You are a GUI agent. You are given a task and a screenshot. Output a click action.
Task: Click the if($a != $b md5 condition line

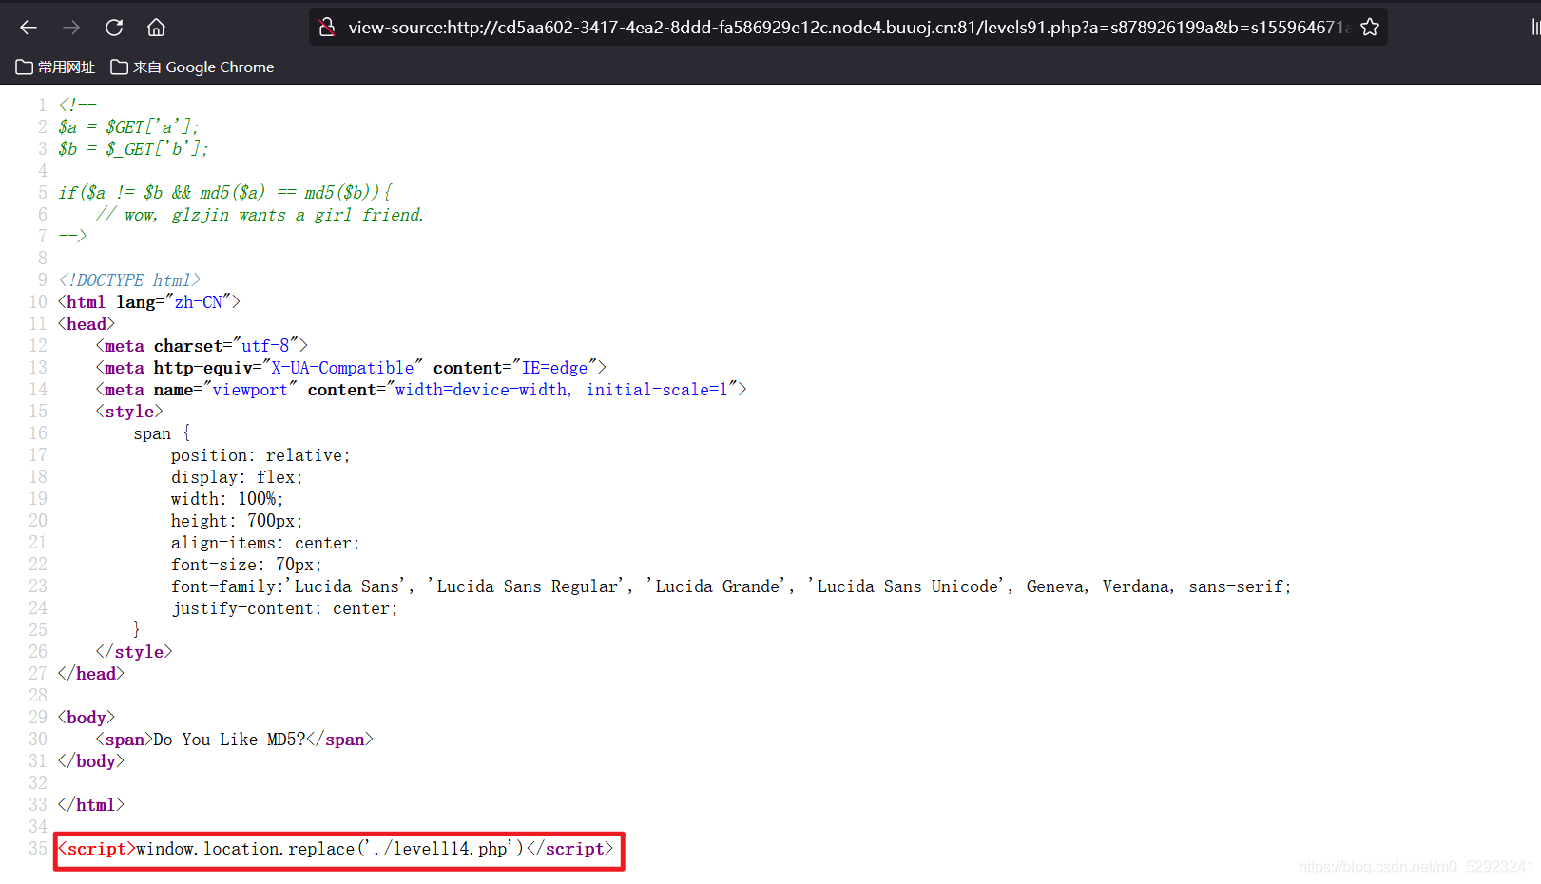tap(225, 193)
